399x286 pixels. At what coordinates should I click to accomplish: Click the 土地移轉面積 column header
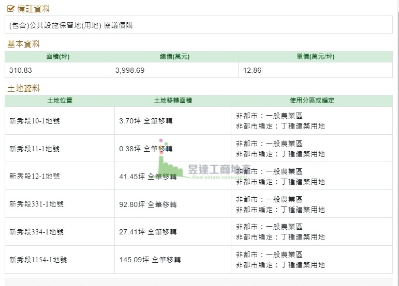(x=173, y=101)
